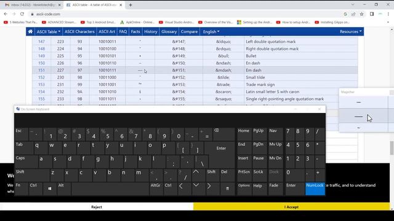The image size is (394, 221).
Task: Switch to the Gmail Inbox tab
Action: pyautogui.click(x=33, y=5)
